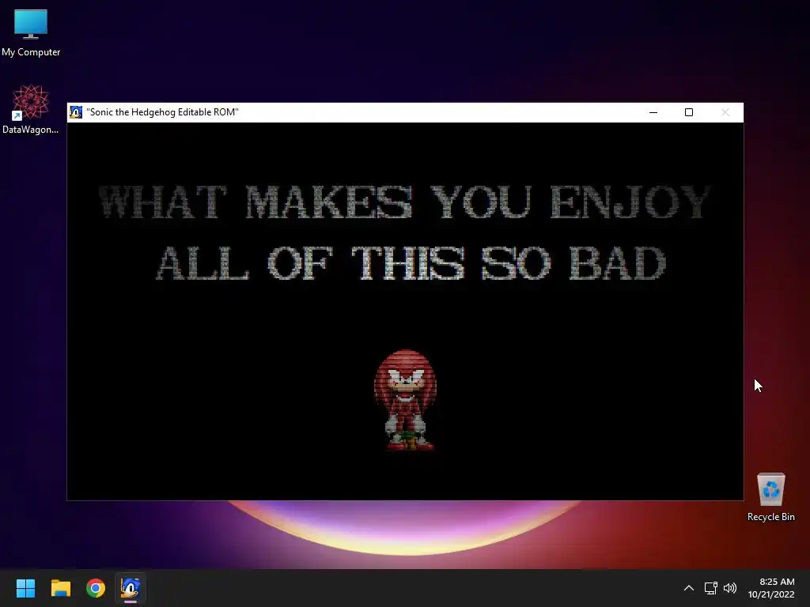Minimize the Sonic the Hedgehog Editable ROM window
The image size is (810, 607).
click(653, 112)
